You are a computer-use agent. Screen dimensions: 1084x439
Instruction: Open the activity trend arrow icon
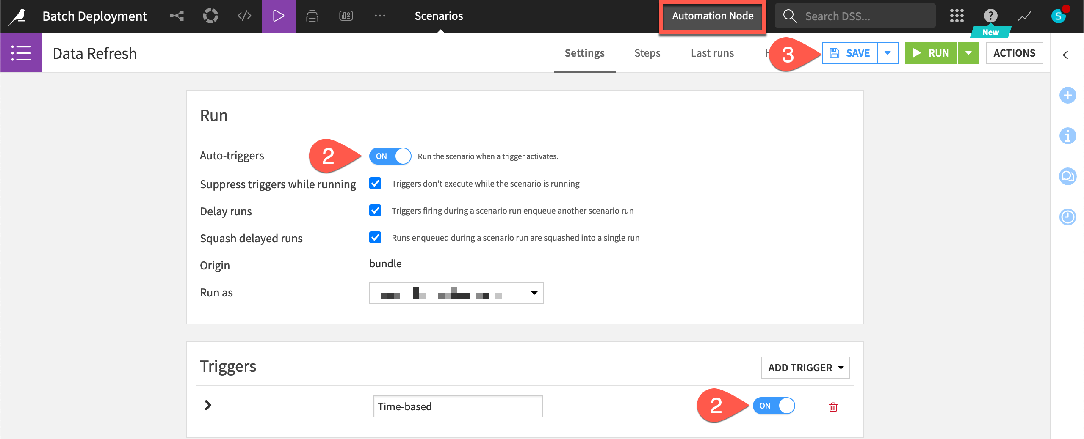[1025, 16]
